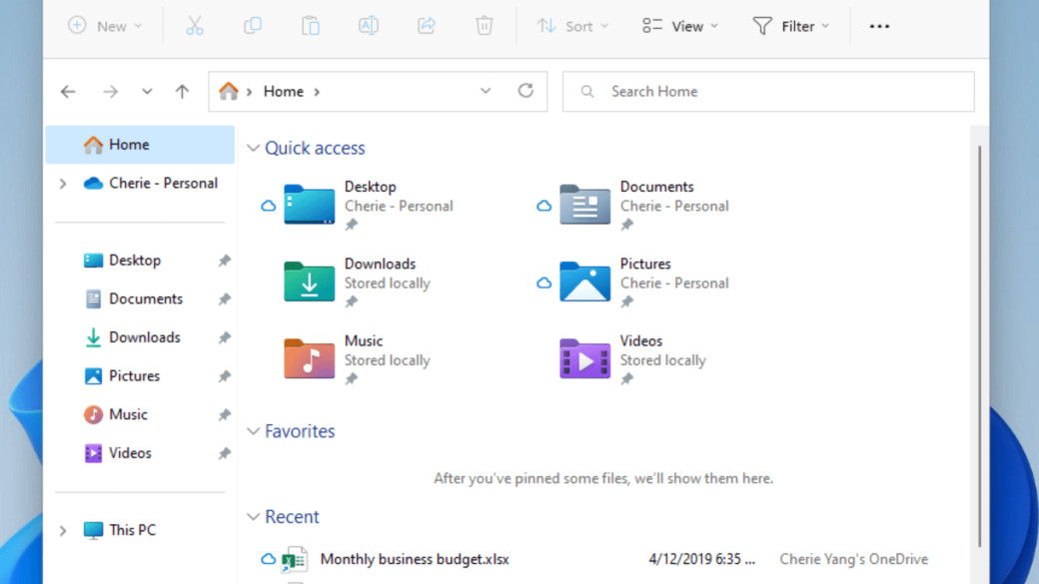Open the New dropdown menu

coord(105,26)
